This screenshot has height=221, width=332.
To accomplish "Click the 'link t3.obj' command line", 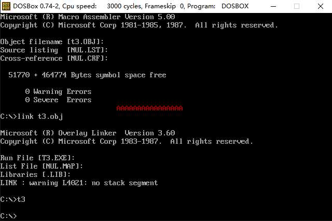I will point(32,116).
